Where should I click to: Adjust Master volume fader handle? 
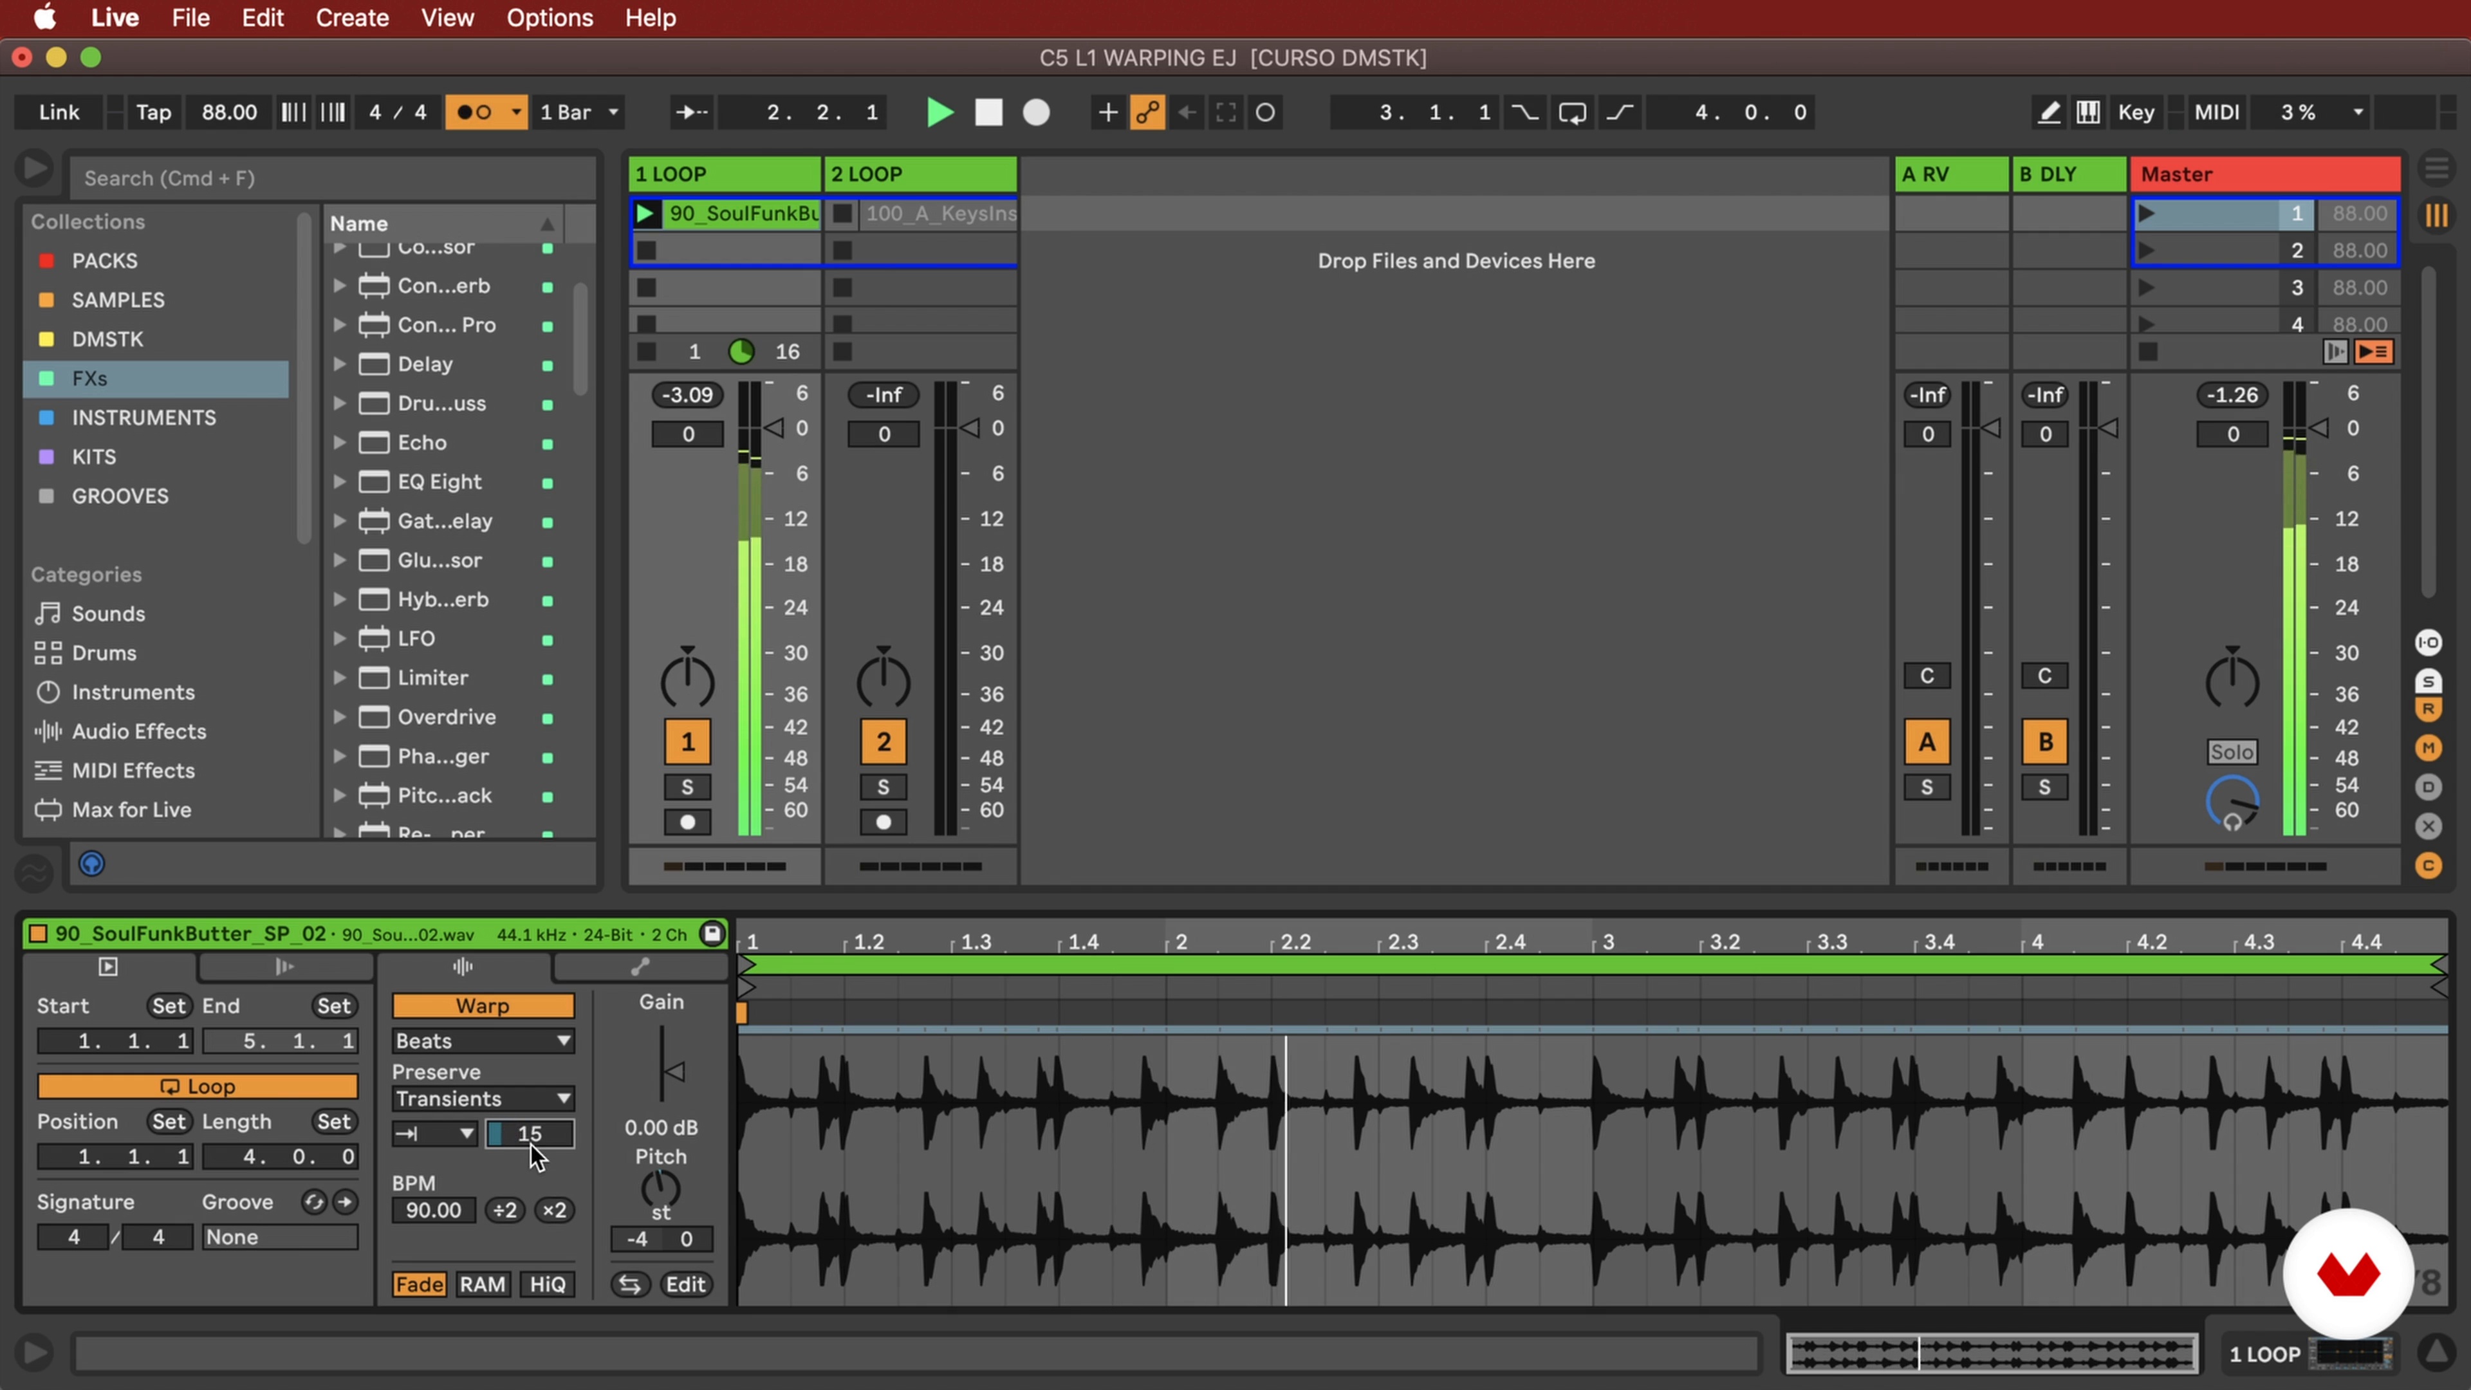(2318, 428)
